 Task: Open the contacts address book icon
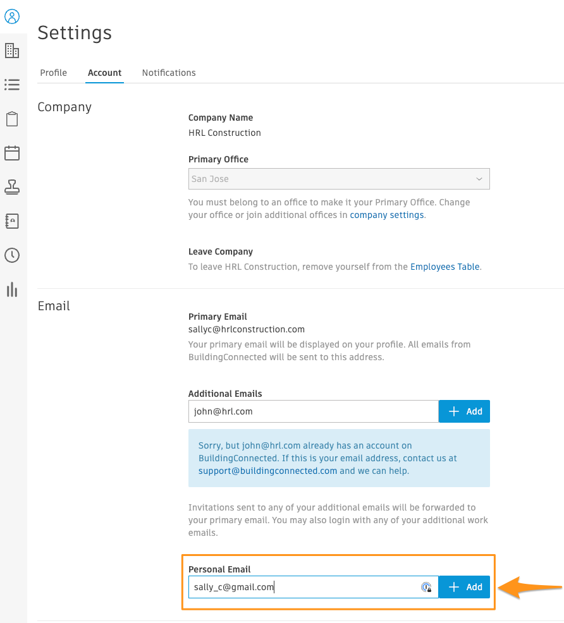[12, 221]
